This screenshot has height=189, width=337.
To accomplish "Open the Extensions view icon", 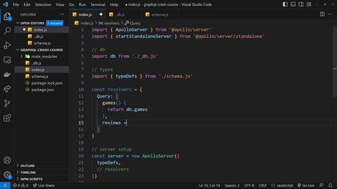I will [x=7, y=118].
